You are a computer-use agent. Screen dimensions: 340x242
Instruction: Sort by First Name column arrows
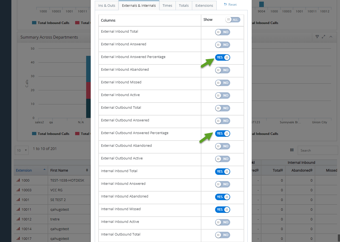87,170
